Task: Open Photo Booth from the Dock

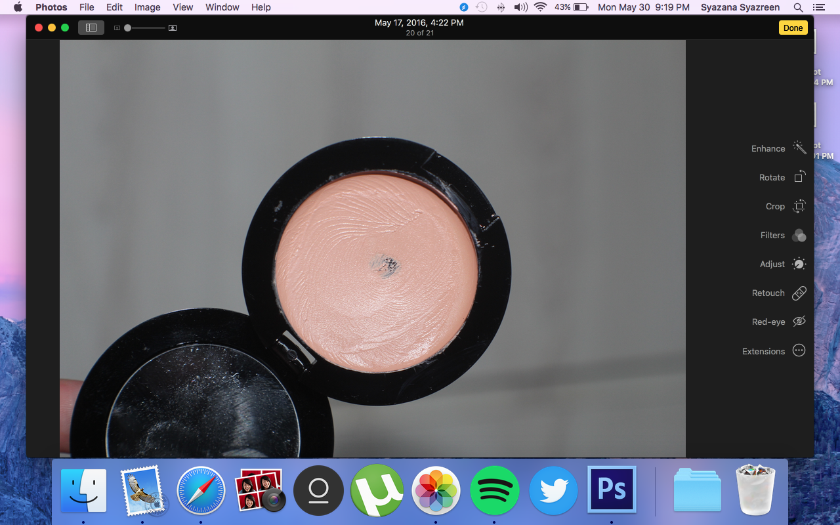Action: (x=259, y=491)
